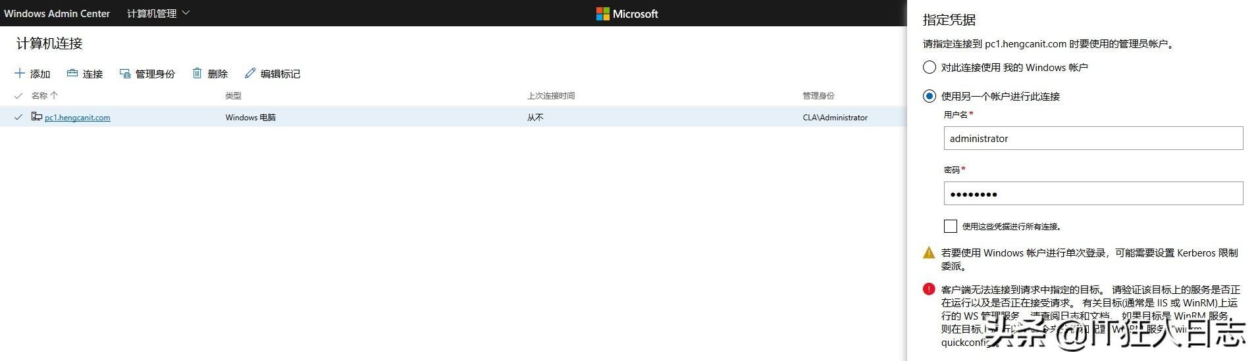The image size is (1258, 361).
Task: Open the 计算机管理 dropdown menu
Action: [x=158, y=13]
